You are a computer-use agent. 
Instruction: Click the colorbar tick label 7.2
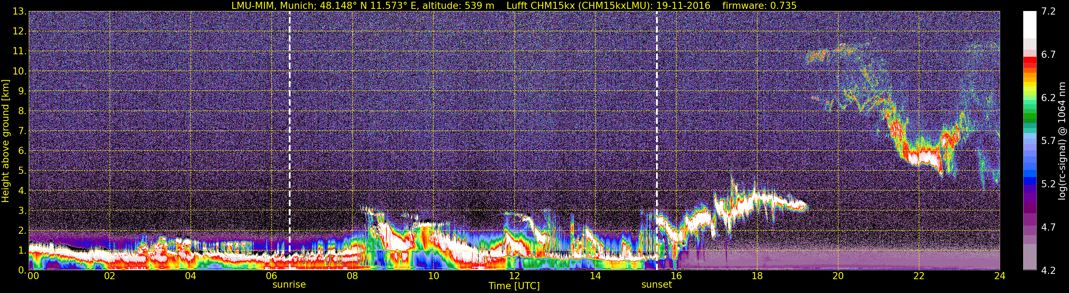1048,11
